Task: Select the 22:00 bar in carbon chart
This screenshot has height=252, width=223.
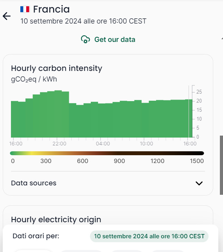Action: point(58,114)
